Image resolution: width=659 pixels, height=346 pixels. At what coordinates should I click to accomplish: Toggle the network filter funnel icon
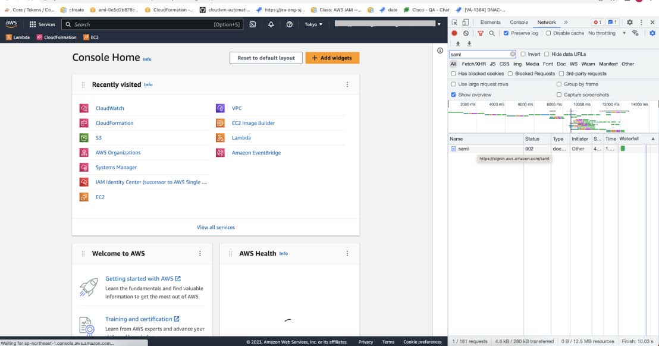[481, 33]
